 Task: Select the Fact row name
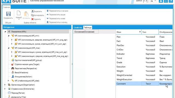118,41
